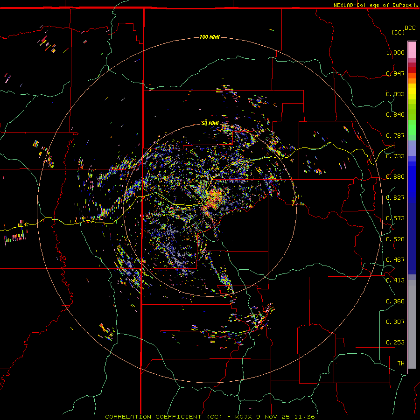Select the 0.787 scale value

[395, 135]
